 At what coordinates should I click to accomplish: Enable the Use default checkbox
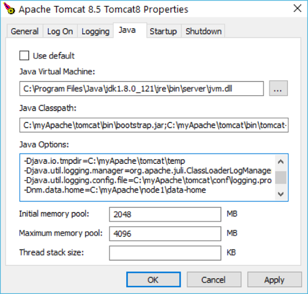24,55
